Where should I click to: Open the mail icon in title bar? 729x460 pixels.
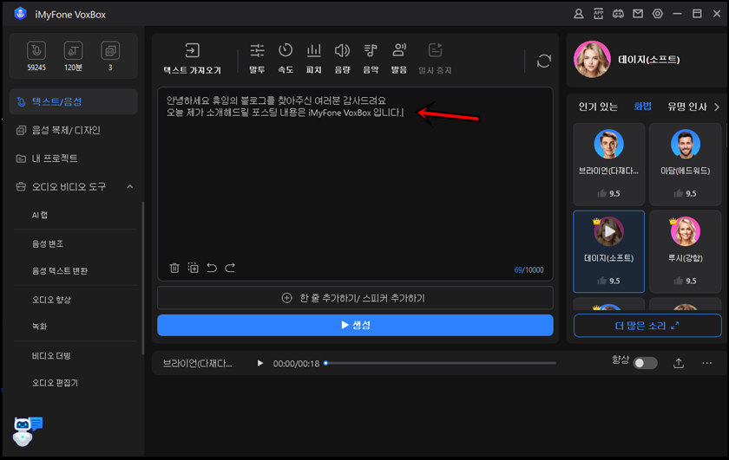(638, 14)
